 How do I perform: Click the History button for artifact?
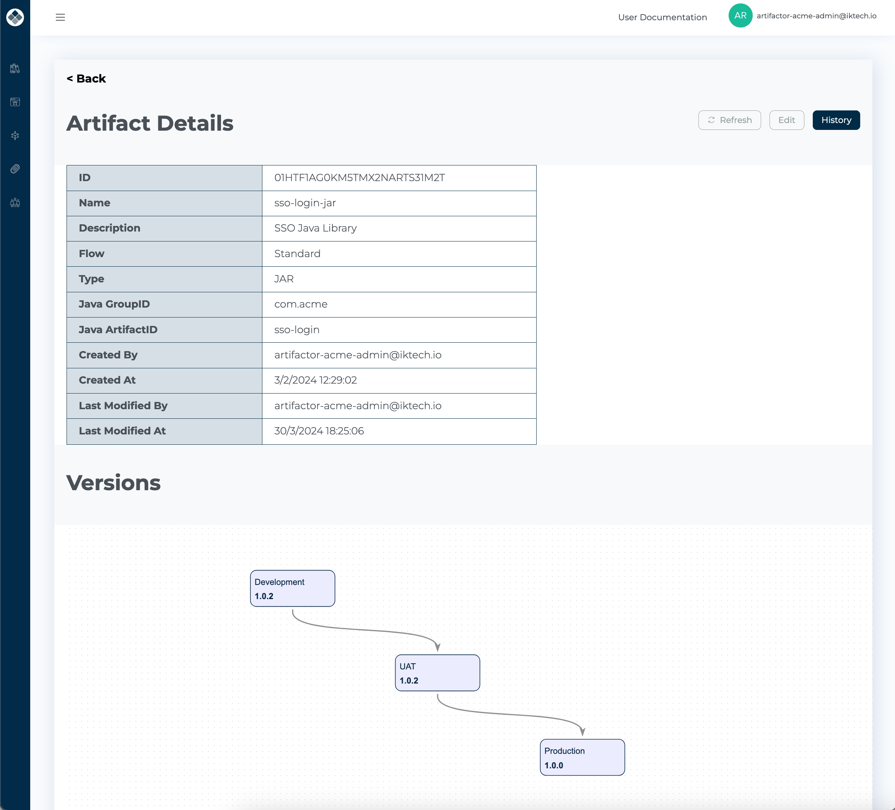point(836,120)
